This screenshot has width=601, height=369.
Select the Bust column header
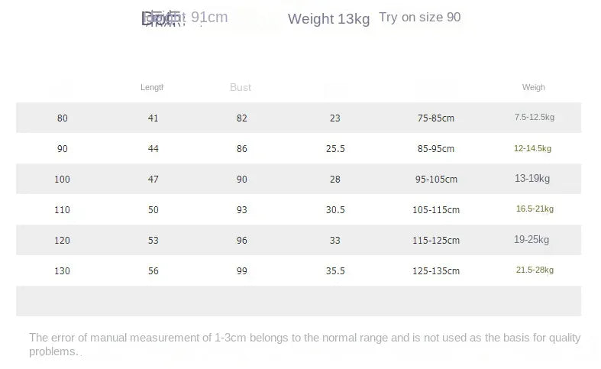241,88
